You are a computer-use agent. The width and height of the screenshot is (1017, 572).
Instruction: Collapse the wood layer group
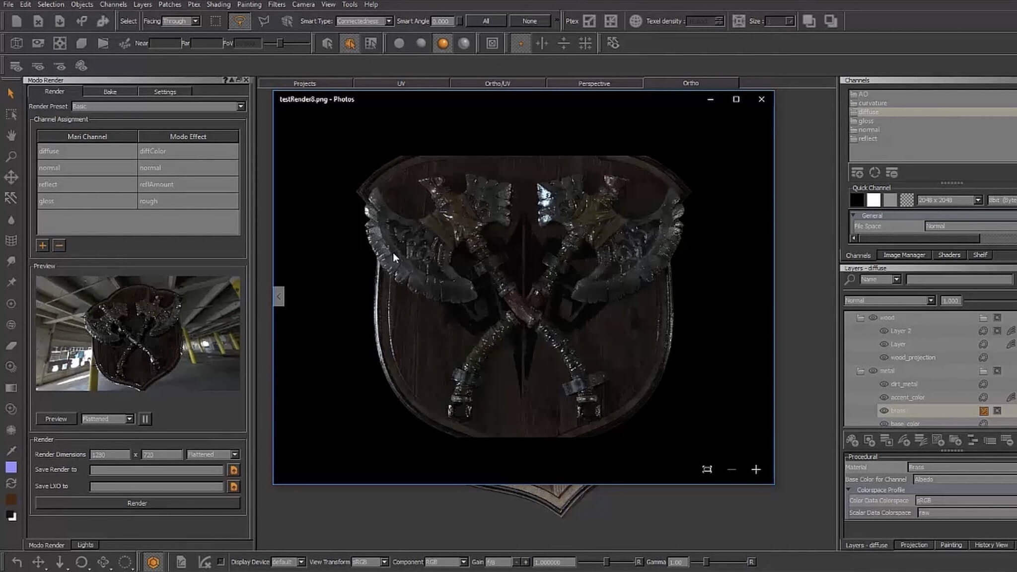(x=860, y=318)
